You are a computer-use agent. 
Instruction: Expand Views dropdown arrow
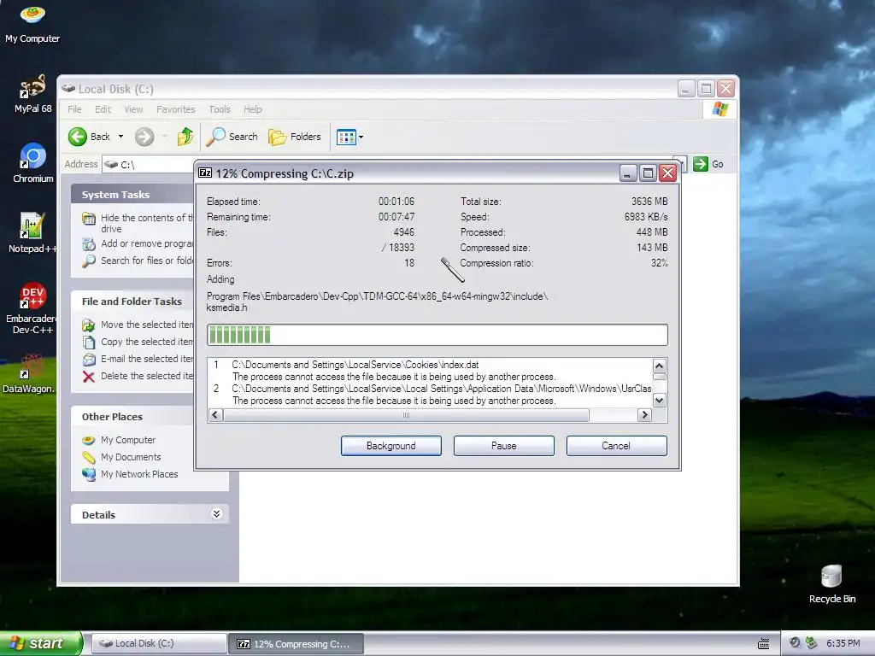[361, 137]
